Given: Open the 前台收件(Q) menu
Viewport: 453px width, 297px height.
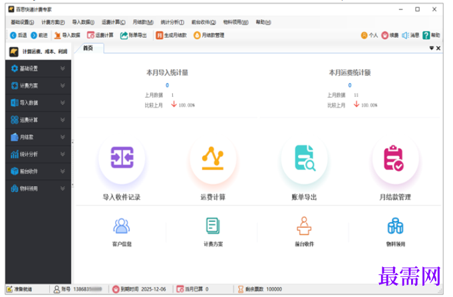Looking at the screenshot, I should (204, 22).
